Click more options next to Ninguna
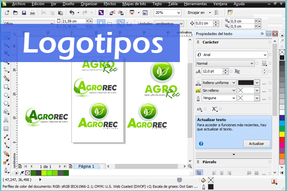Image resolution: width=287 pixels, height=191 pixels. pos(264,99)
